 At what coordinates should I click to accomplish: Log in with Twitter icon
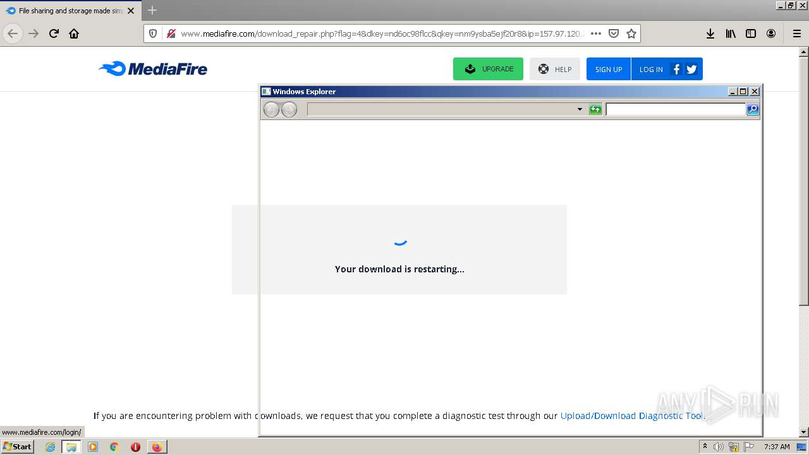pos(691,69)
